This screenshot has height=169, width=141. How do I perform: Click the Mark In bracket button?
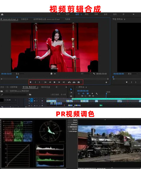pos(35,82)
